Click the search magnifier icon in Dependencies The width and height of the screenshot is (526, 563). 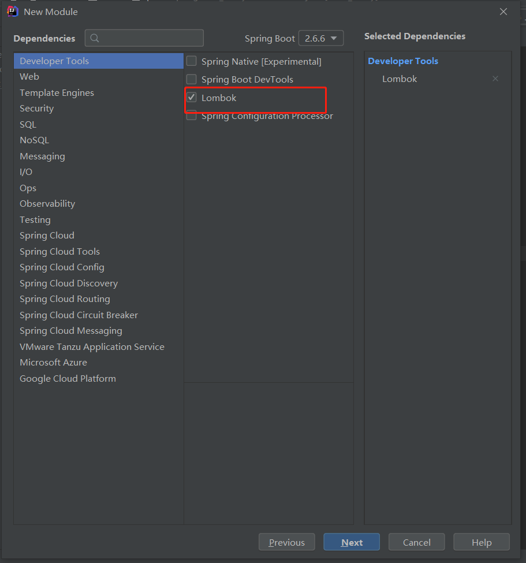95,38
